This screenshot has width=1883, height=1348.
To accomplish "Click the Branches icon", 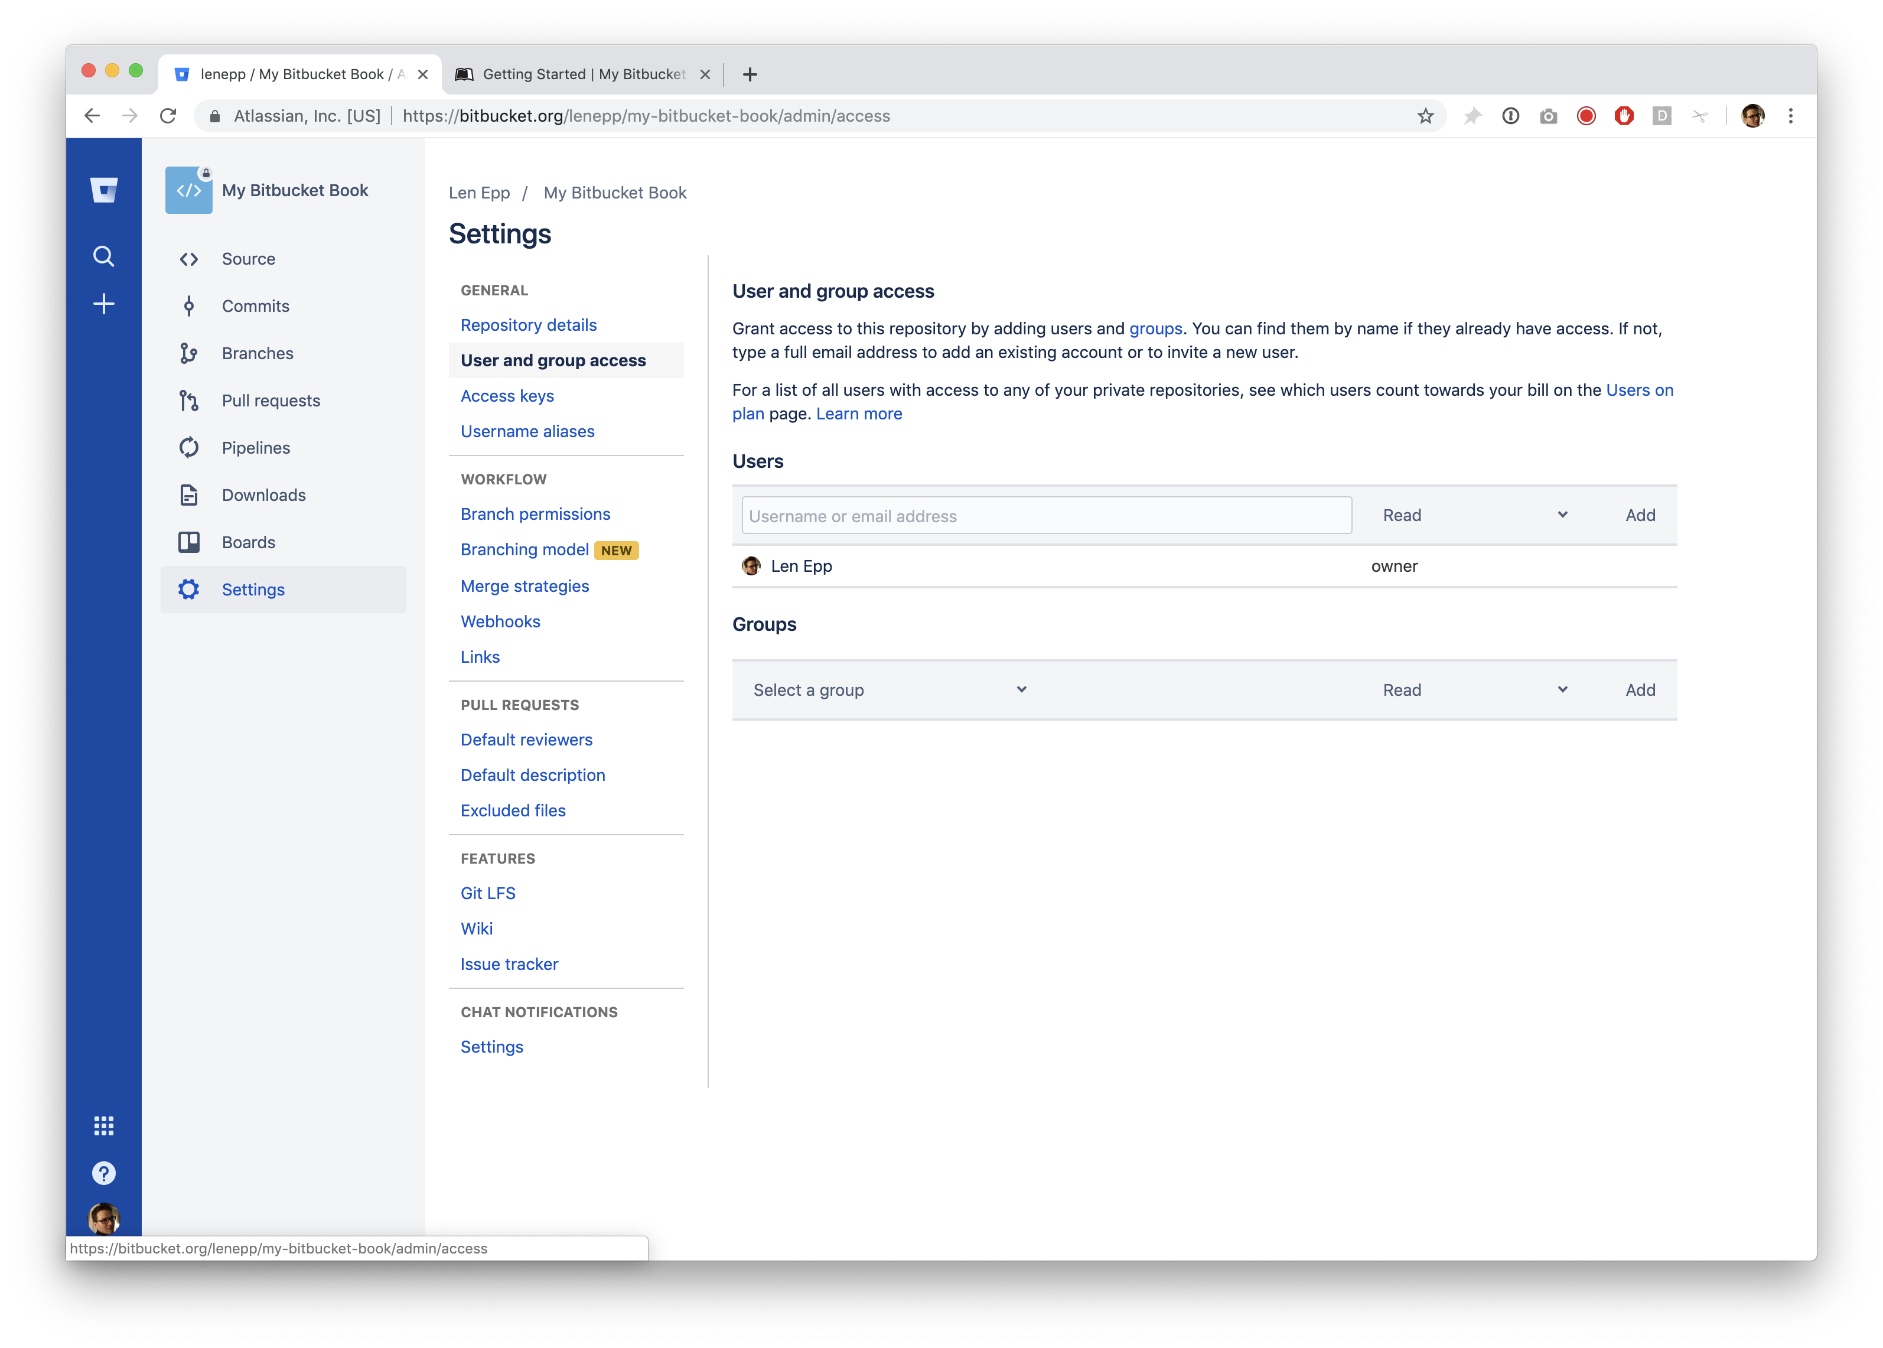I will pyautogui.click(x=188, y=354).
